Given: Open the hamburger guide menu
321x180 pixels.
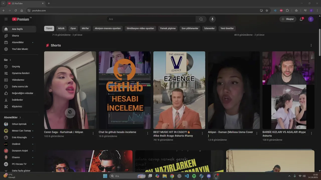Looking at the screenshot, I should click(x=6, y=19).
